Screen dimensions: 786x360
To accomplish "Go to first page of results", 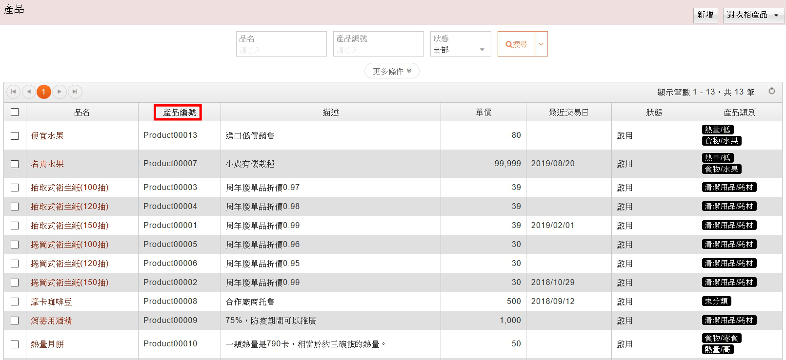I will pyautogui.click(x=13, y=92).
